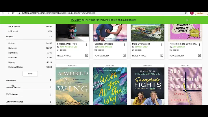
Task: Filter by Literature subject
Action: pyautogui.click(x=13, y=58)
